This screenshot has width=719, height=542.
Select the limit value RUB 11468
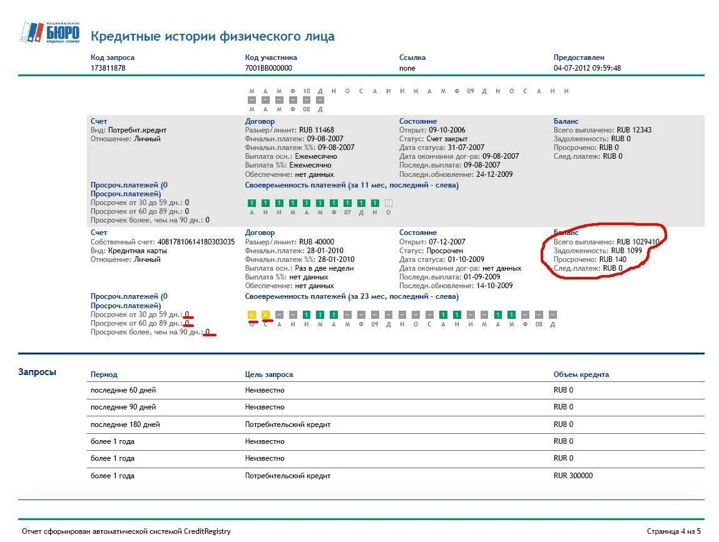(317, 130)
